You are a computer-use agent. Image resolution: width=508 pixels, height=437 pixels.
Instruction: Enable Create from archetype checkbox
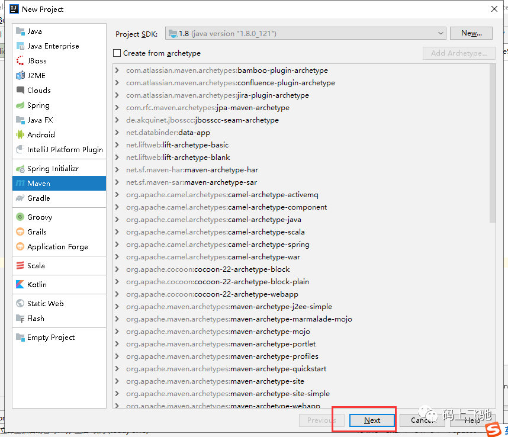(x=117, y=53)
